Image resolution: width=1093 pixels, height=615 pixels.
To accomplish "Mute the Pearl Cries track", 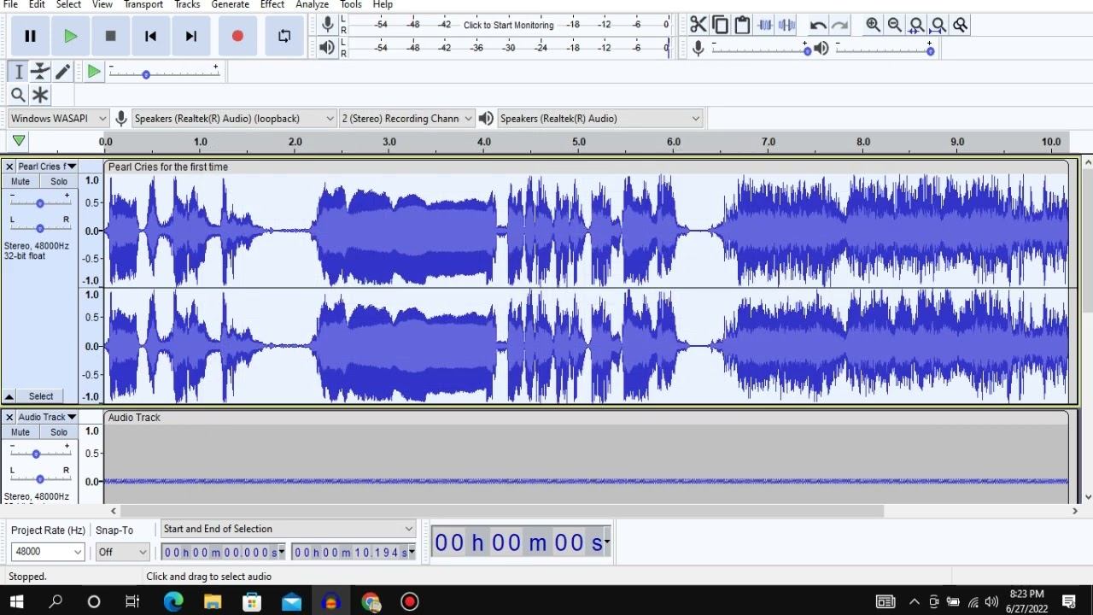I will point(20,181).
